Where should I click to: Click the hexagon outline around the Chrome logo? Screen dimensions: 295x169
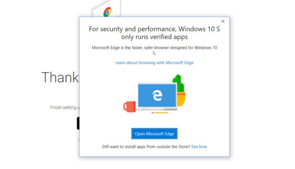tap(106, 8)
